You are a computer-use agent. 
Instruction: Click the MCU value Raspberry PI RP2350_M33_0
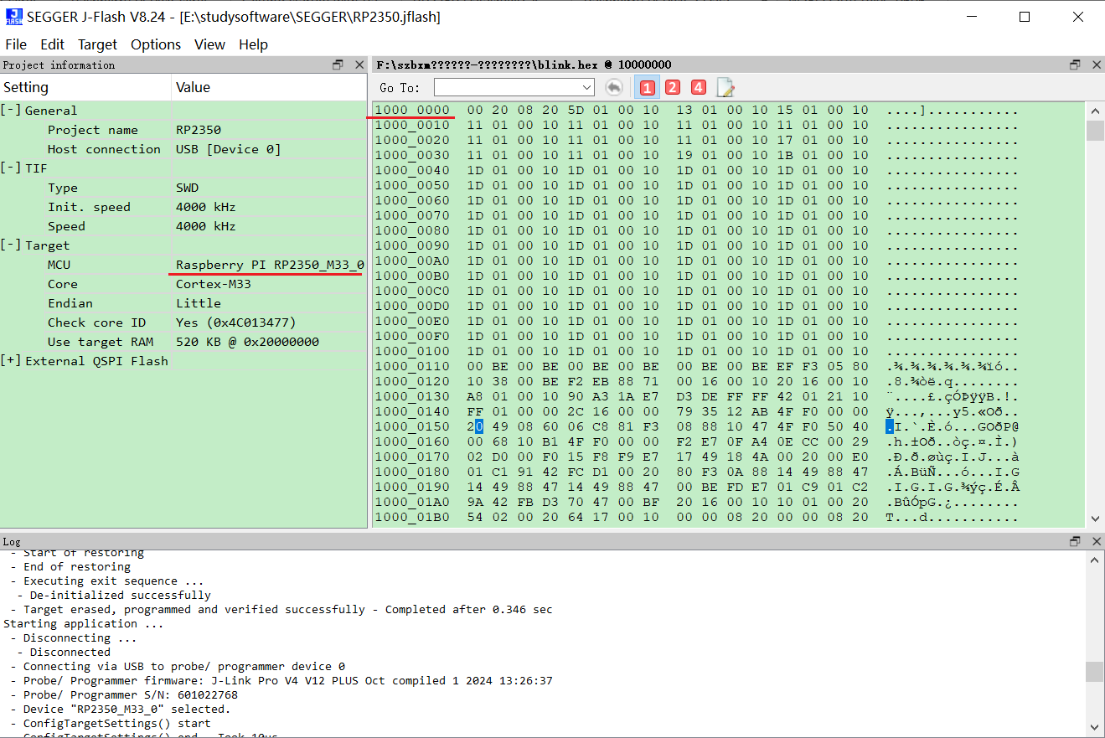click(269, 265)
